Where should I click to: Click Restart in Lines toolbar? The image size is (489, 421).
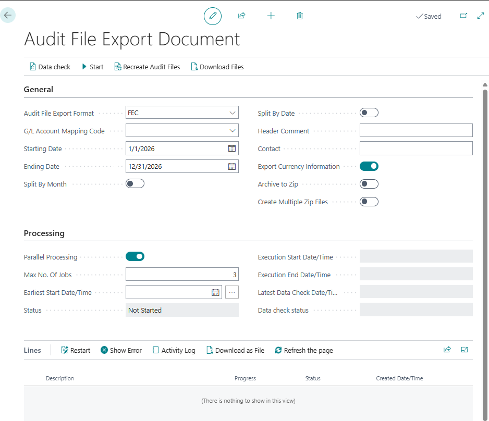click(x=76, y=350)
